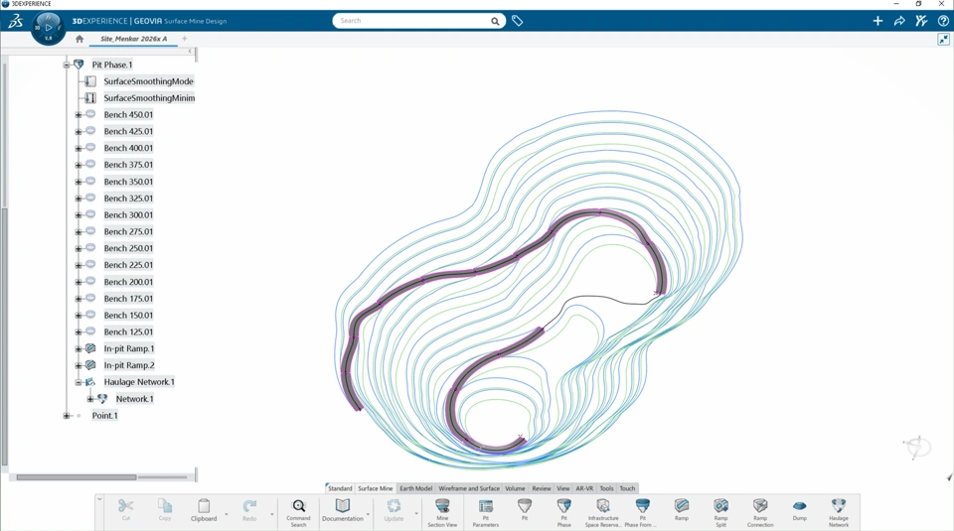Open the compass play button
This screenshot has height=531, width=954.
(x=49, y=28)
